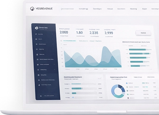
Task: Expand the topmost sidebar item using its chevron
Action: tap(53, 34)
